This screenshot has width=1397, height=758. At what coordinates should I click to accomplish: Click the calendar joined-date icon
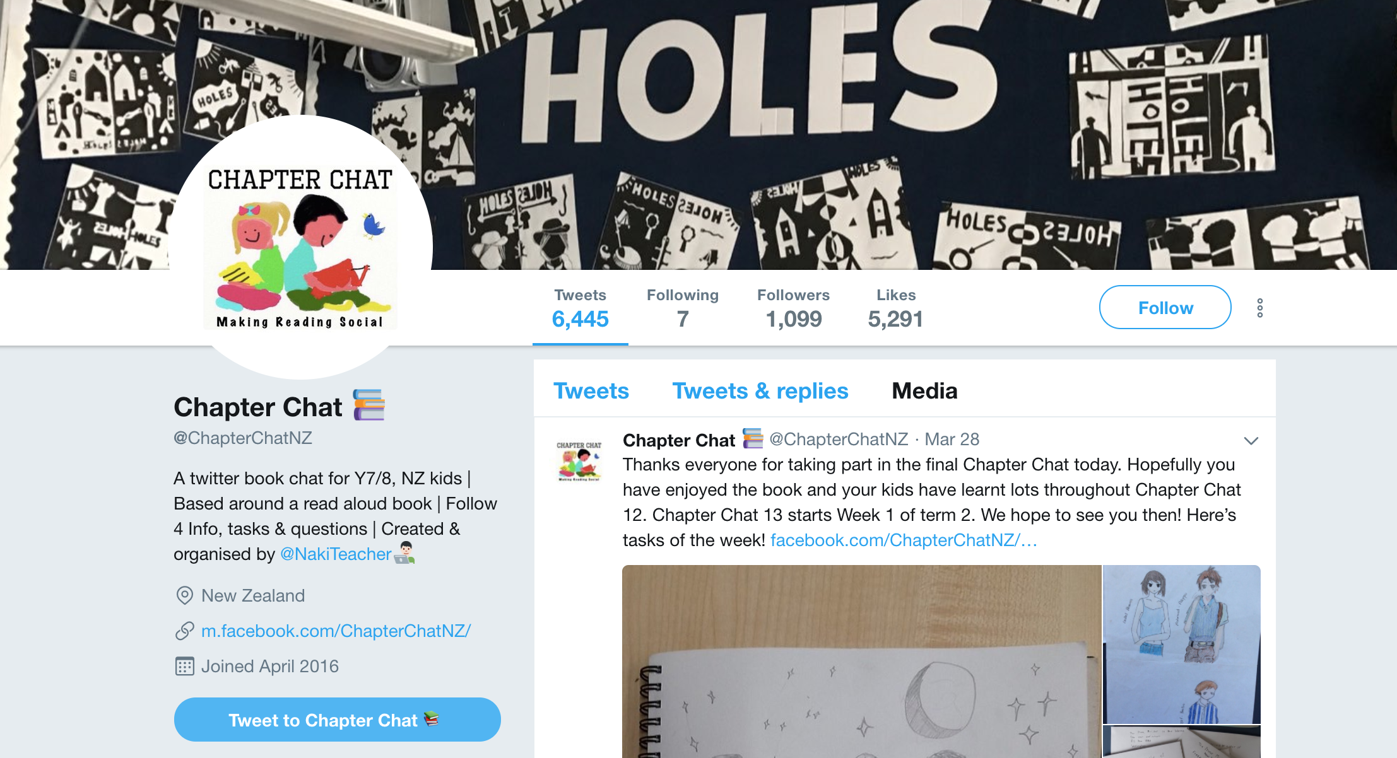coord(184,666)
